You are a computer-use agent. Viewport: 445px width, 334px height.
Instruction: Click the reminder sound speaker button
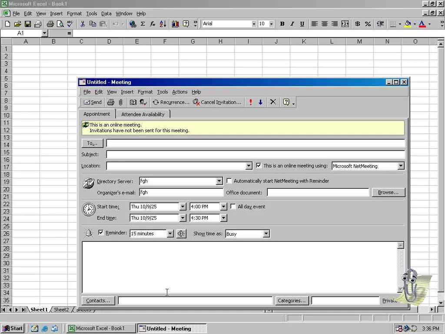(x=181, y=234)
